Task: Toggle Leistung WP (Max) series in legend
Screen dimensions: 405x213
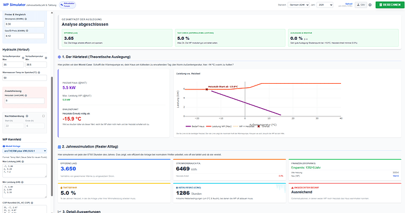Action: [219, 126]
